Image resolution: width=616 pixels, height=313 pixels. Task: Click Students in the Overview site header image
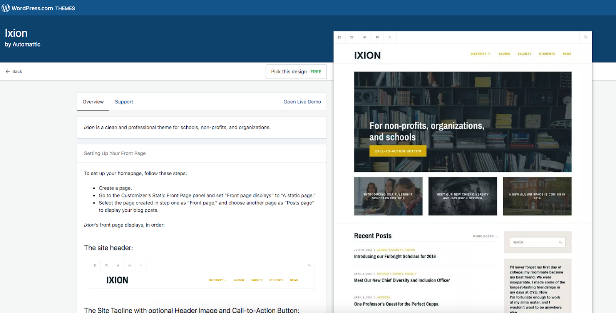[276, 280]
